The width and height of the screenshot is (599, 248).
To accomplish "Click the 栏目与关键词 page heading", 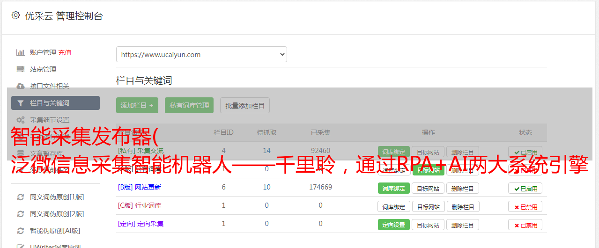I will point(144,80).
